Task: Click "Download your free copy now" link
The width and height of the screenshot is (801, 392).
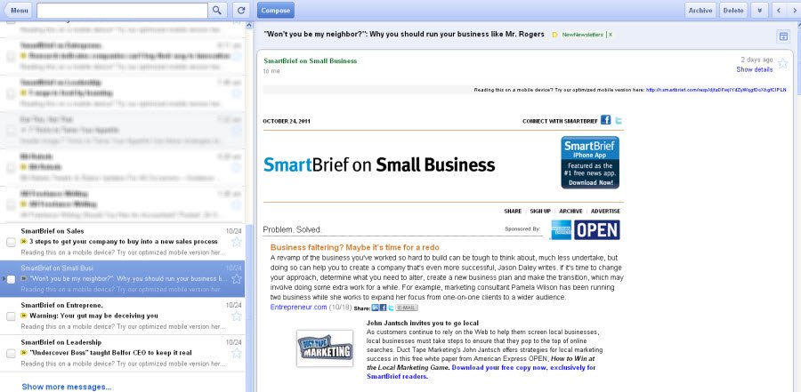Action: click(x=481, y=372)
